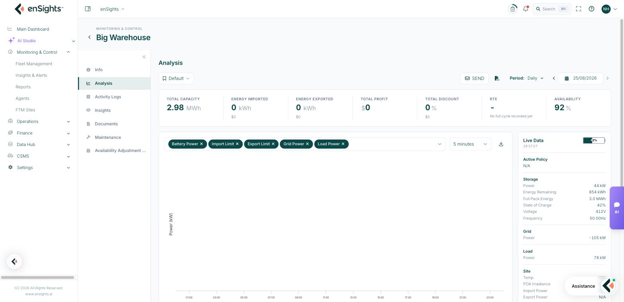Open the help question-mark icon
Image resolution: width=624 pixels, height=302 pixels.
coord(591,9)
